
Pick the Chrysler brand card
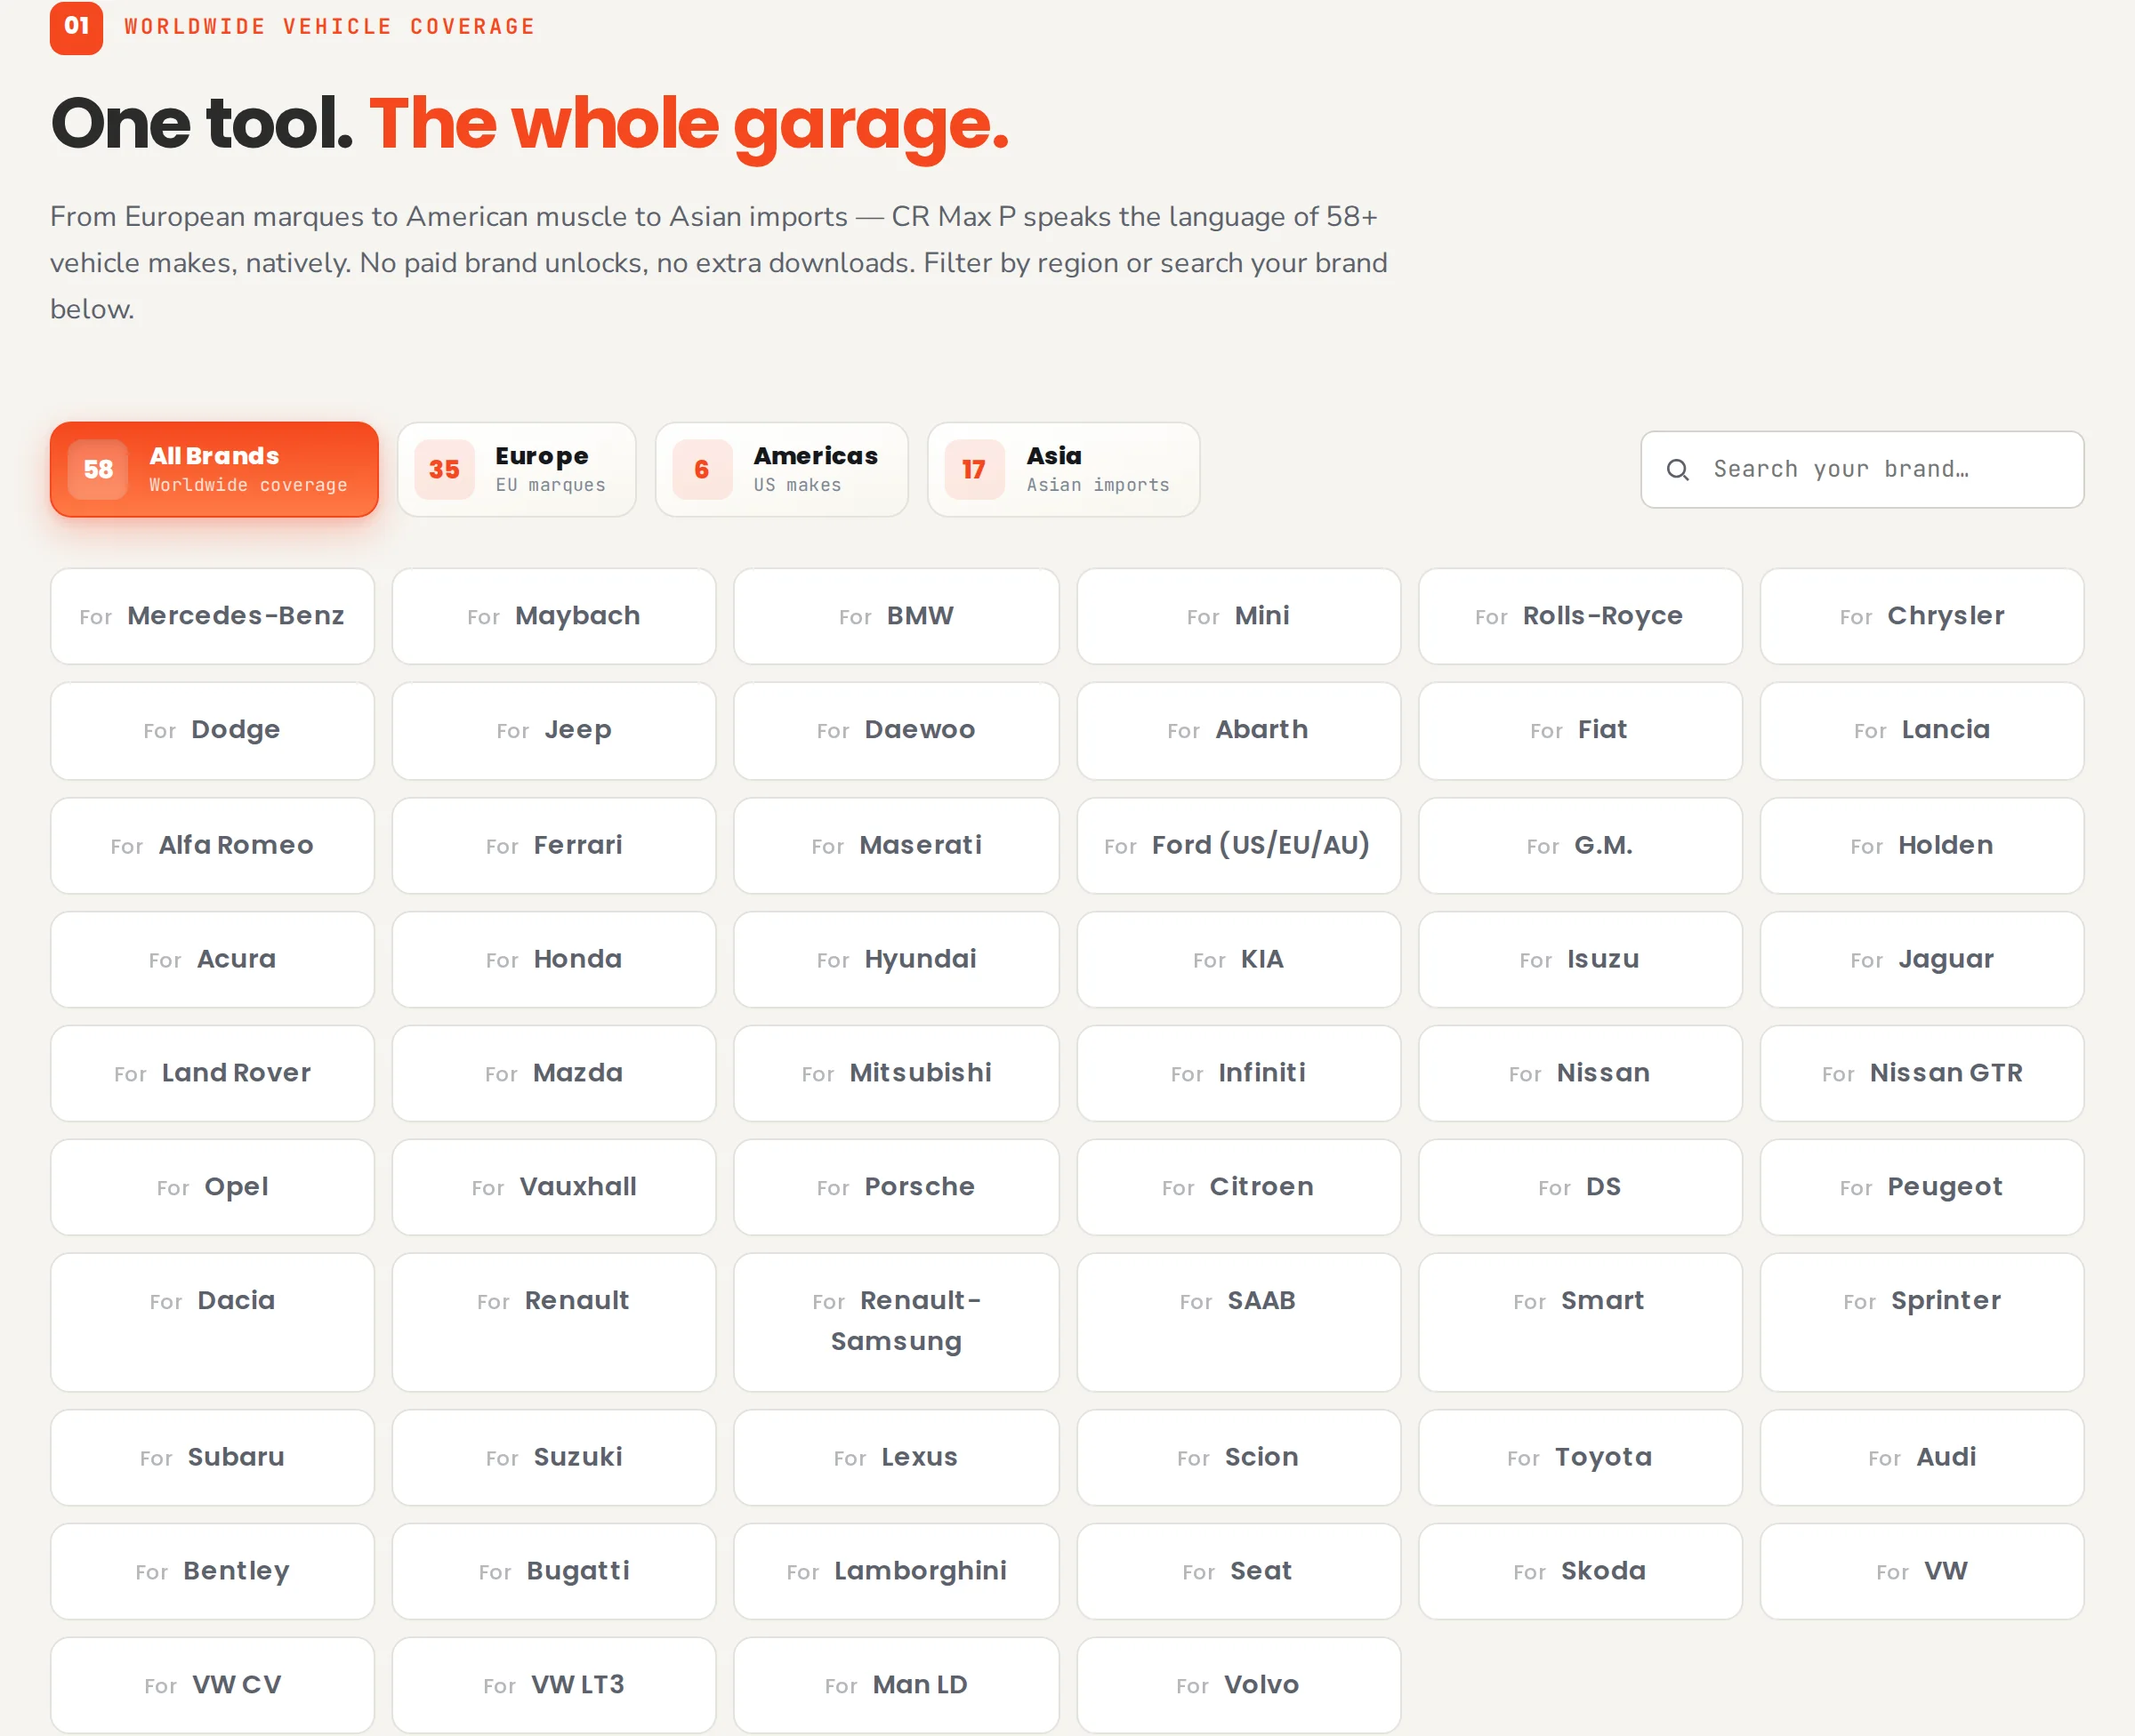pos(1922,616)
